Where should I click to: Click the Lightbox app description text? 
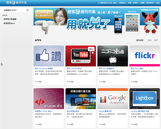point(144,115)
